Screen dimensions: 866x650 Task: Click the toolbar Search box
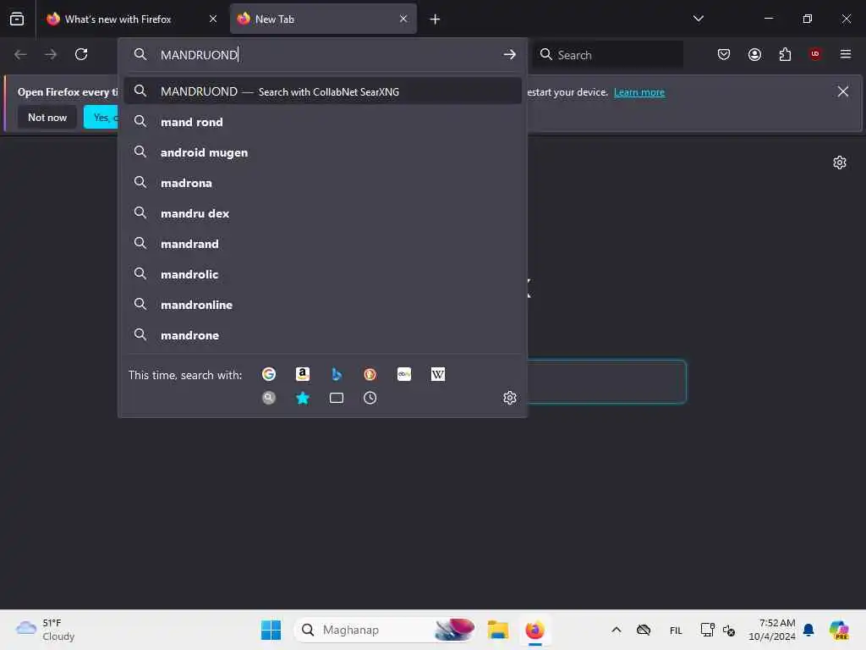pos(608,55)
